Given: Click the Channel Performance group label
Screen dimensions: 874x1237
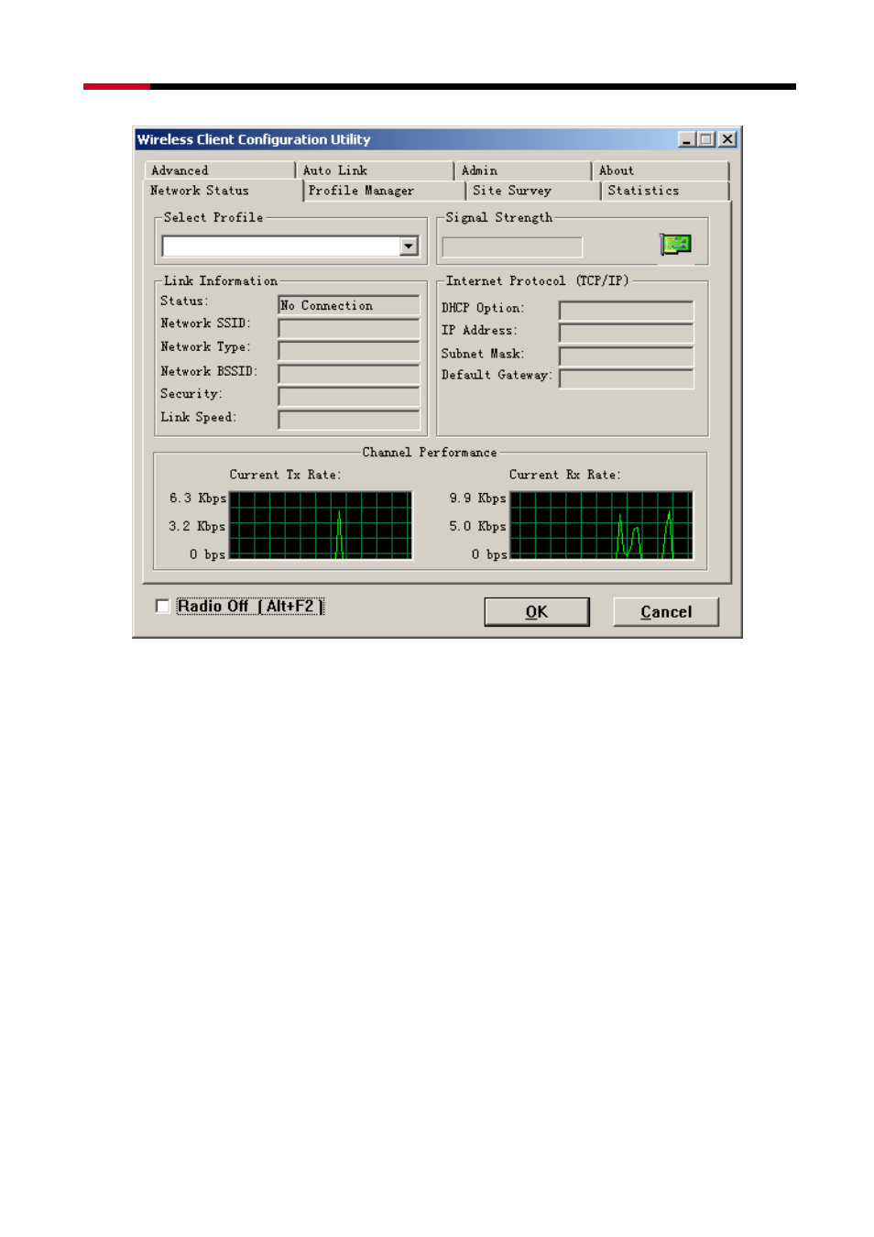Looking at the screenshot, I should 430,453.
